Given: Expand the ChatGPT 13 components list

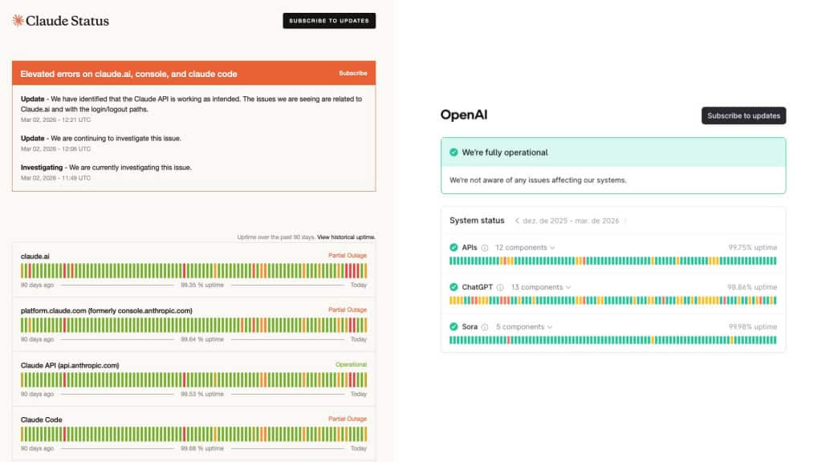Looking at the screenshot, I should tap(541, 287).
